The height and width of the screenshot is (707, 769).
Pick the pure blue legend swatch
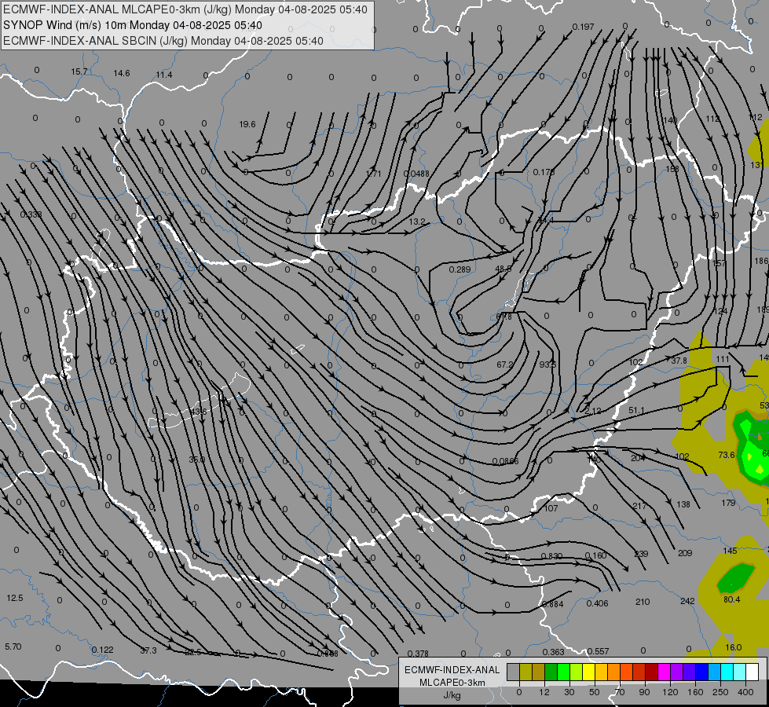701,672
